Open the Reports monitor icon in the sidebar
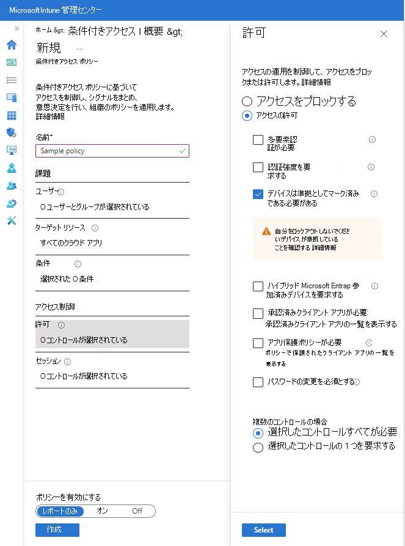 coord(12,150)
